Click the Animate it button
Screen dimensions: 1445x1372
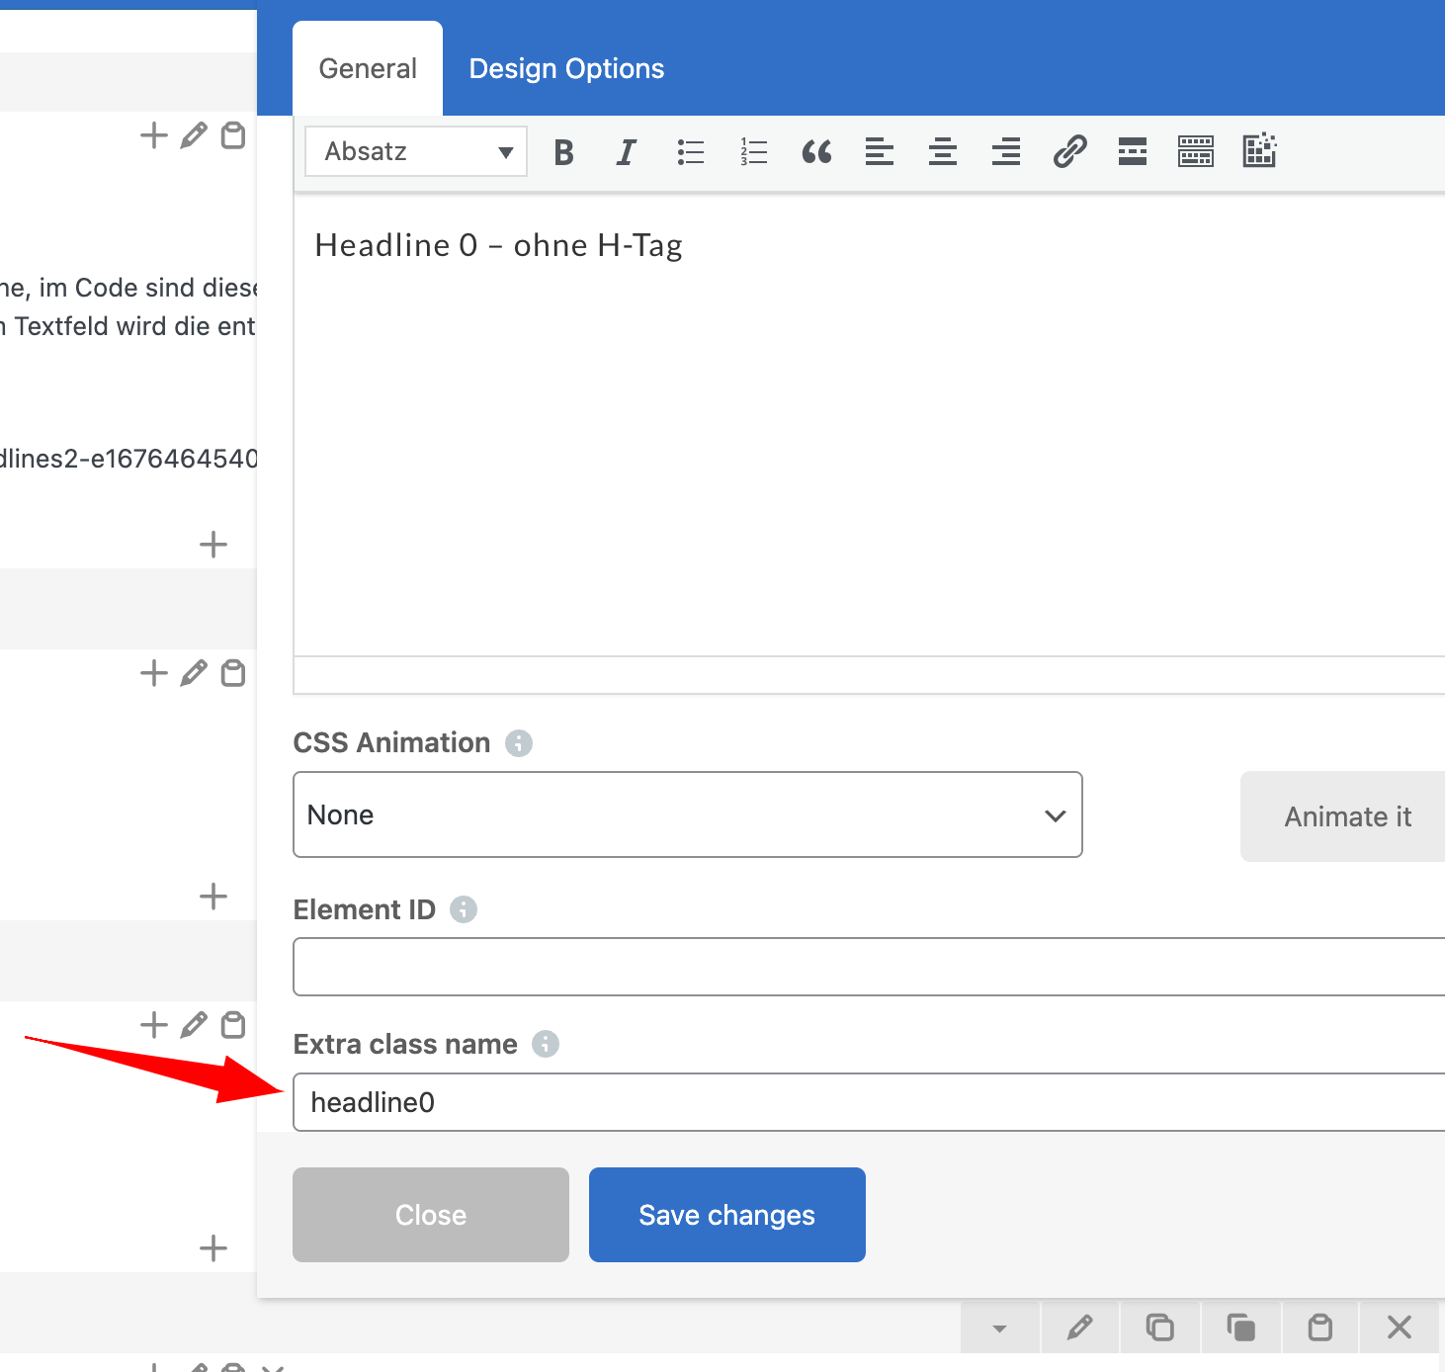1346,816
